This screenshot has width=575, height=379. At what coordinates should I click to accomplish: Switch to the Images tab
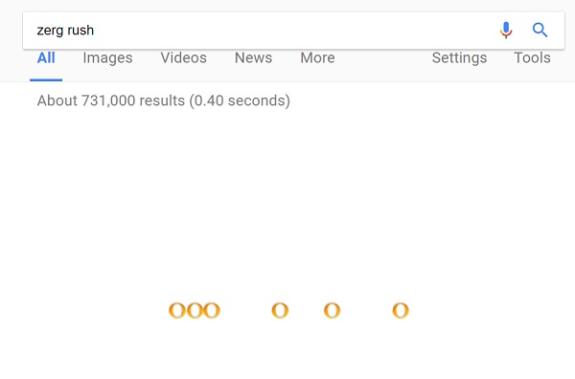(x=107, y=57)
